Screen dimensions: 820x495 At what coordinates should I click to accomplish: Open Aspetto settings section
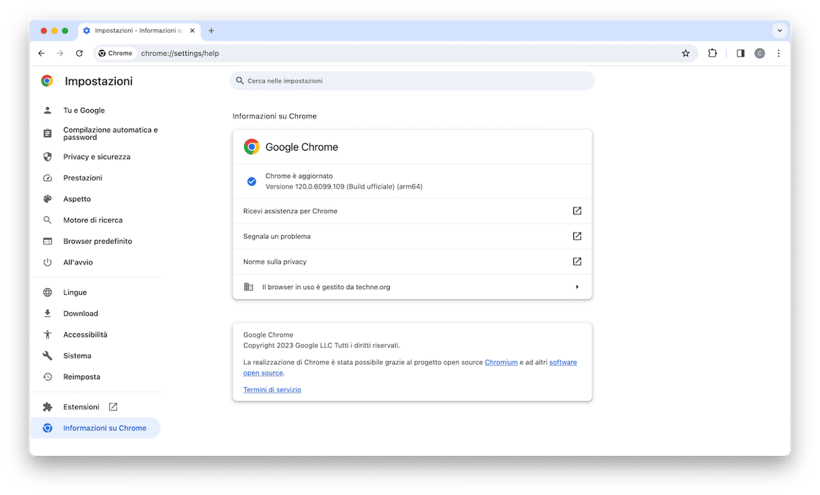coord(77,199)
